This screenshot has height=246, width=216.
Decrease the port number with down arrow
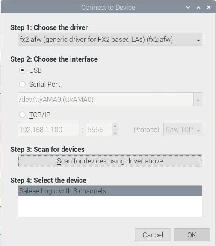tap(115, 133)
